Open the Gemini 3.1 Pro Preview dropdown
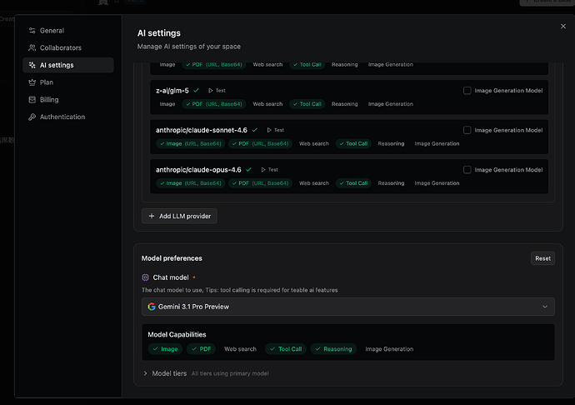 pyautogui.click(x=347, y=307)
